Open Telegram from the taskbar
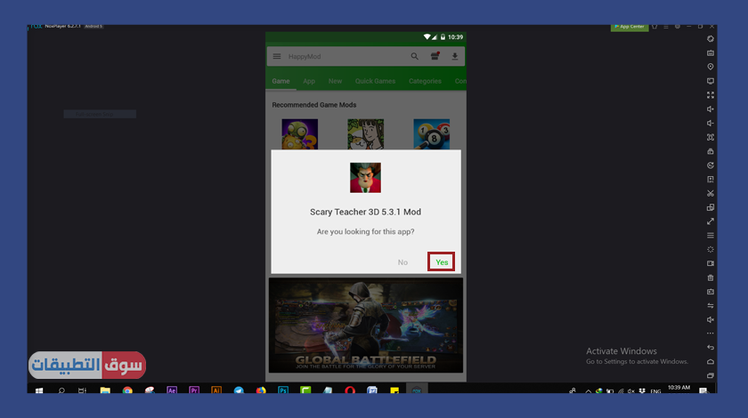Image resolution: width=748 pixels, height=418 pixels. (x=239, y=390)
